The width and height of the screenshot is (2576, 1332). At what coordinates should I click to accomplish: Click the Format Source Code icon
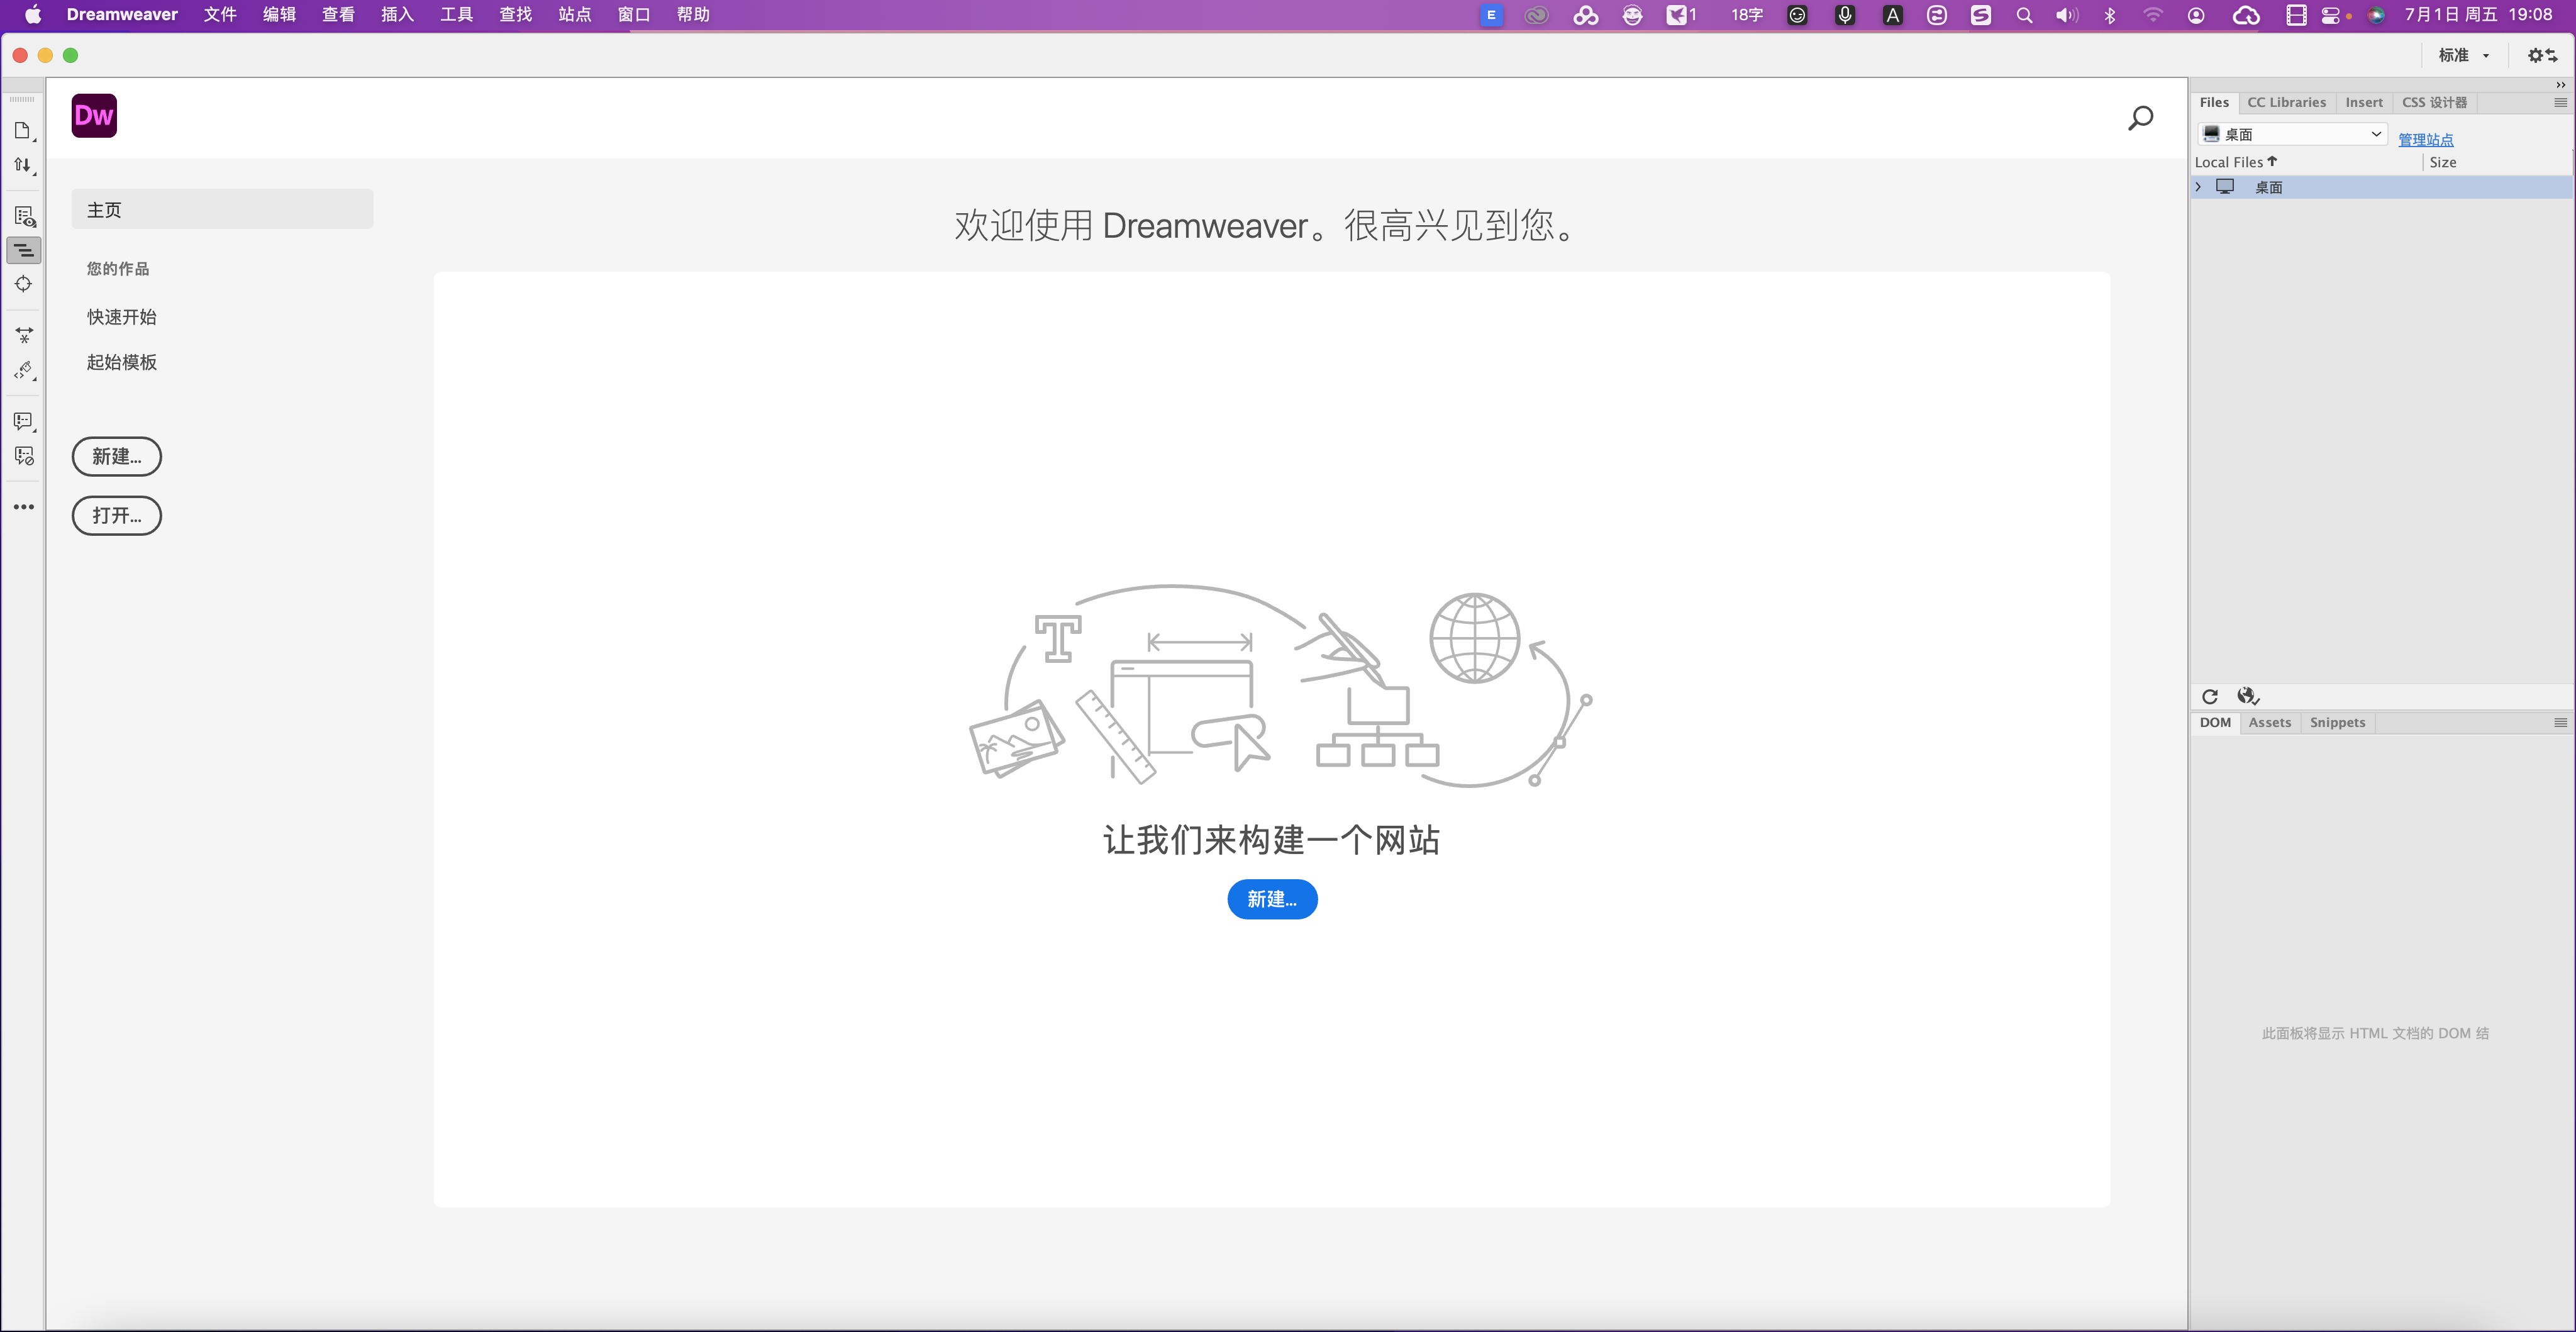click(x=24, y=370)
